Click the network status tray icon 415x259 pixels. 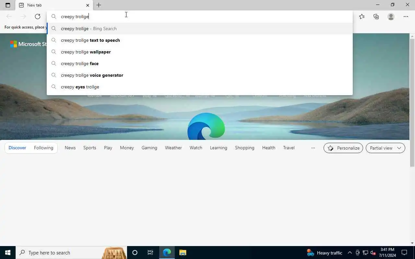pos(365,253)
